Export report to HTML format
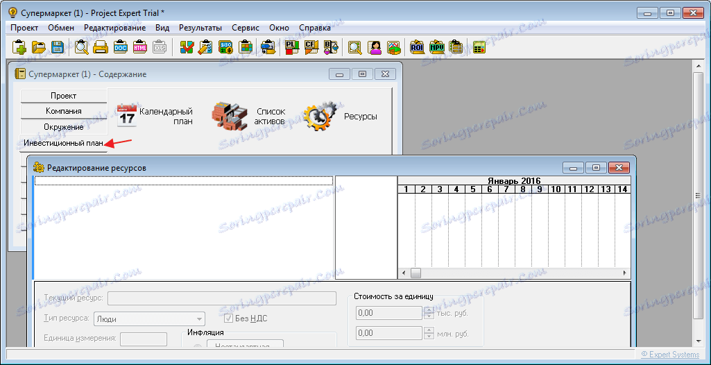711x365 pixels. tap(139, 48)
